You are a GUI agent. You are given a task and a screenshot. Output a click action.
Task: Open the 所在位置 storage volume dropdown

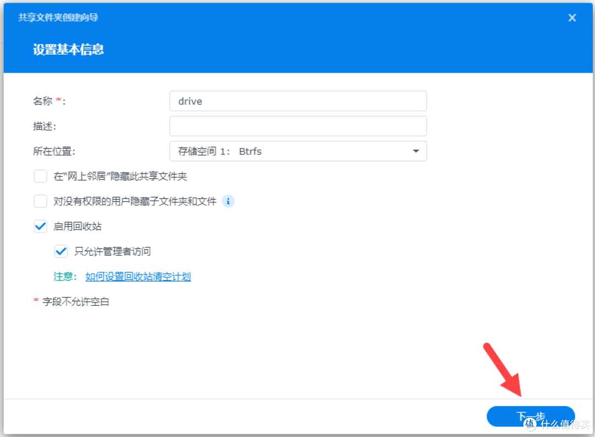coord(298,151)
